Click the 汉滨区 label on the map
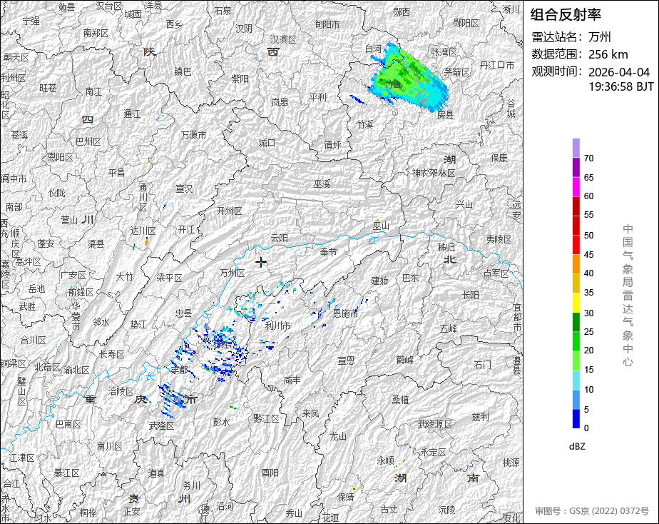 [x=283, y=39]
